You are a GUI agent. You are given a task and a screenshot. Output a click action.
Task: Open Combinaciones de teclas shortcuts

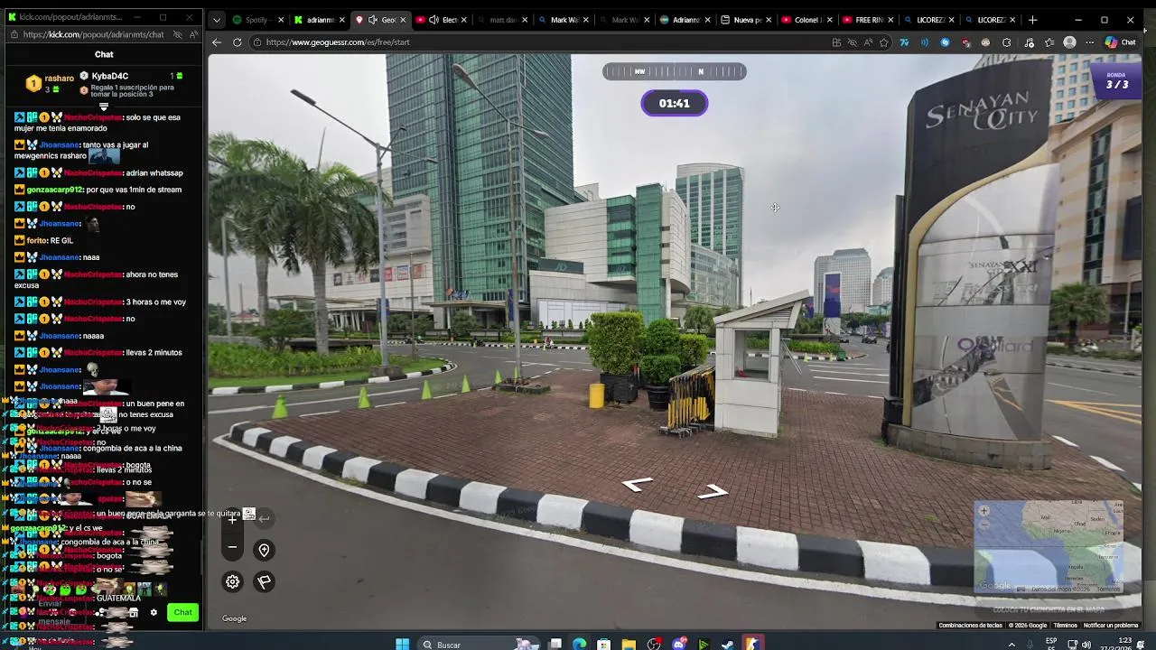point(970,625)
